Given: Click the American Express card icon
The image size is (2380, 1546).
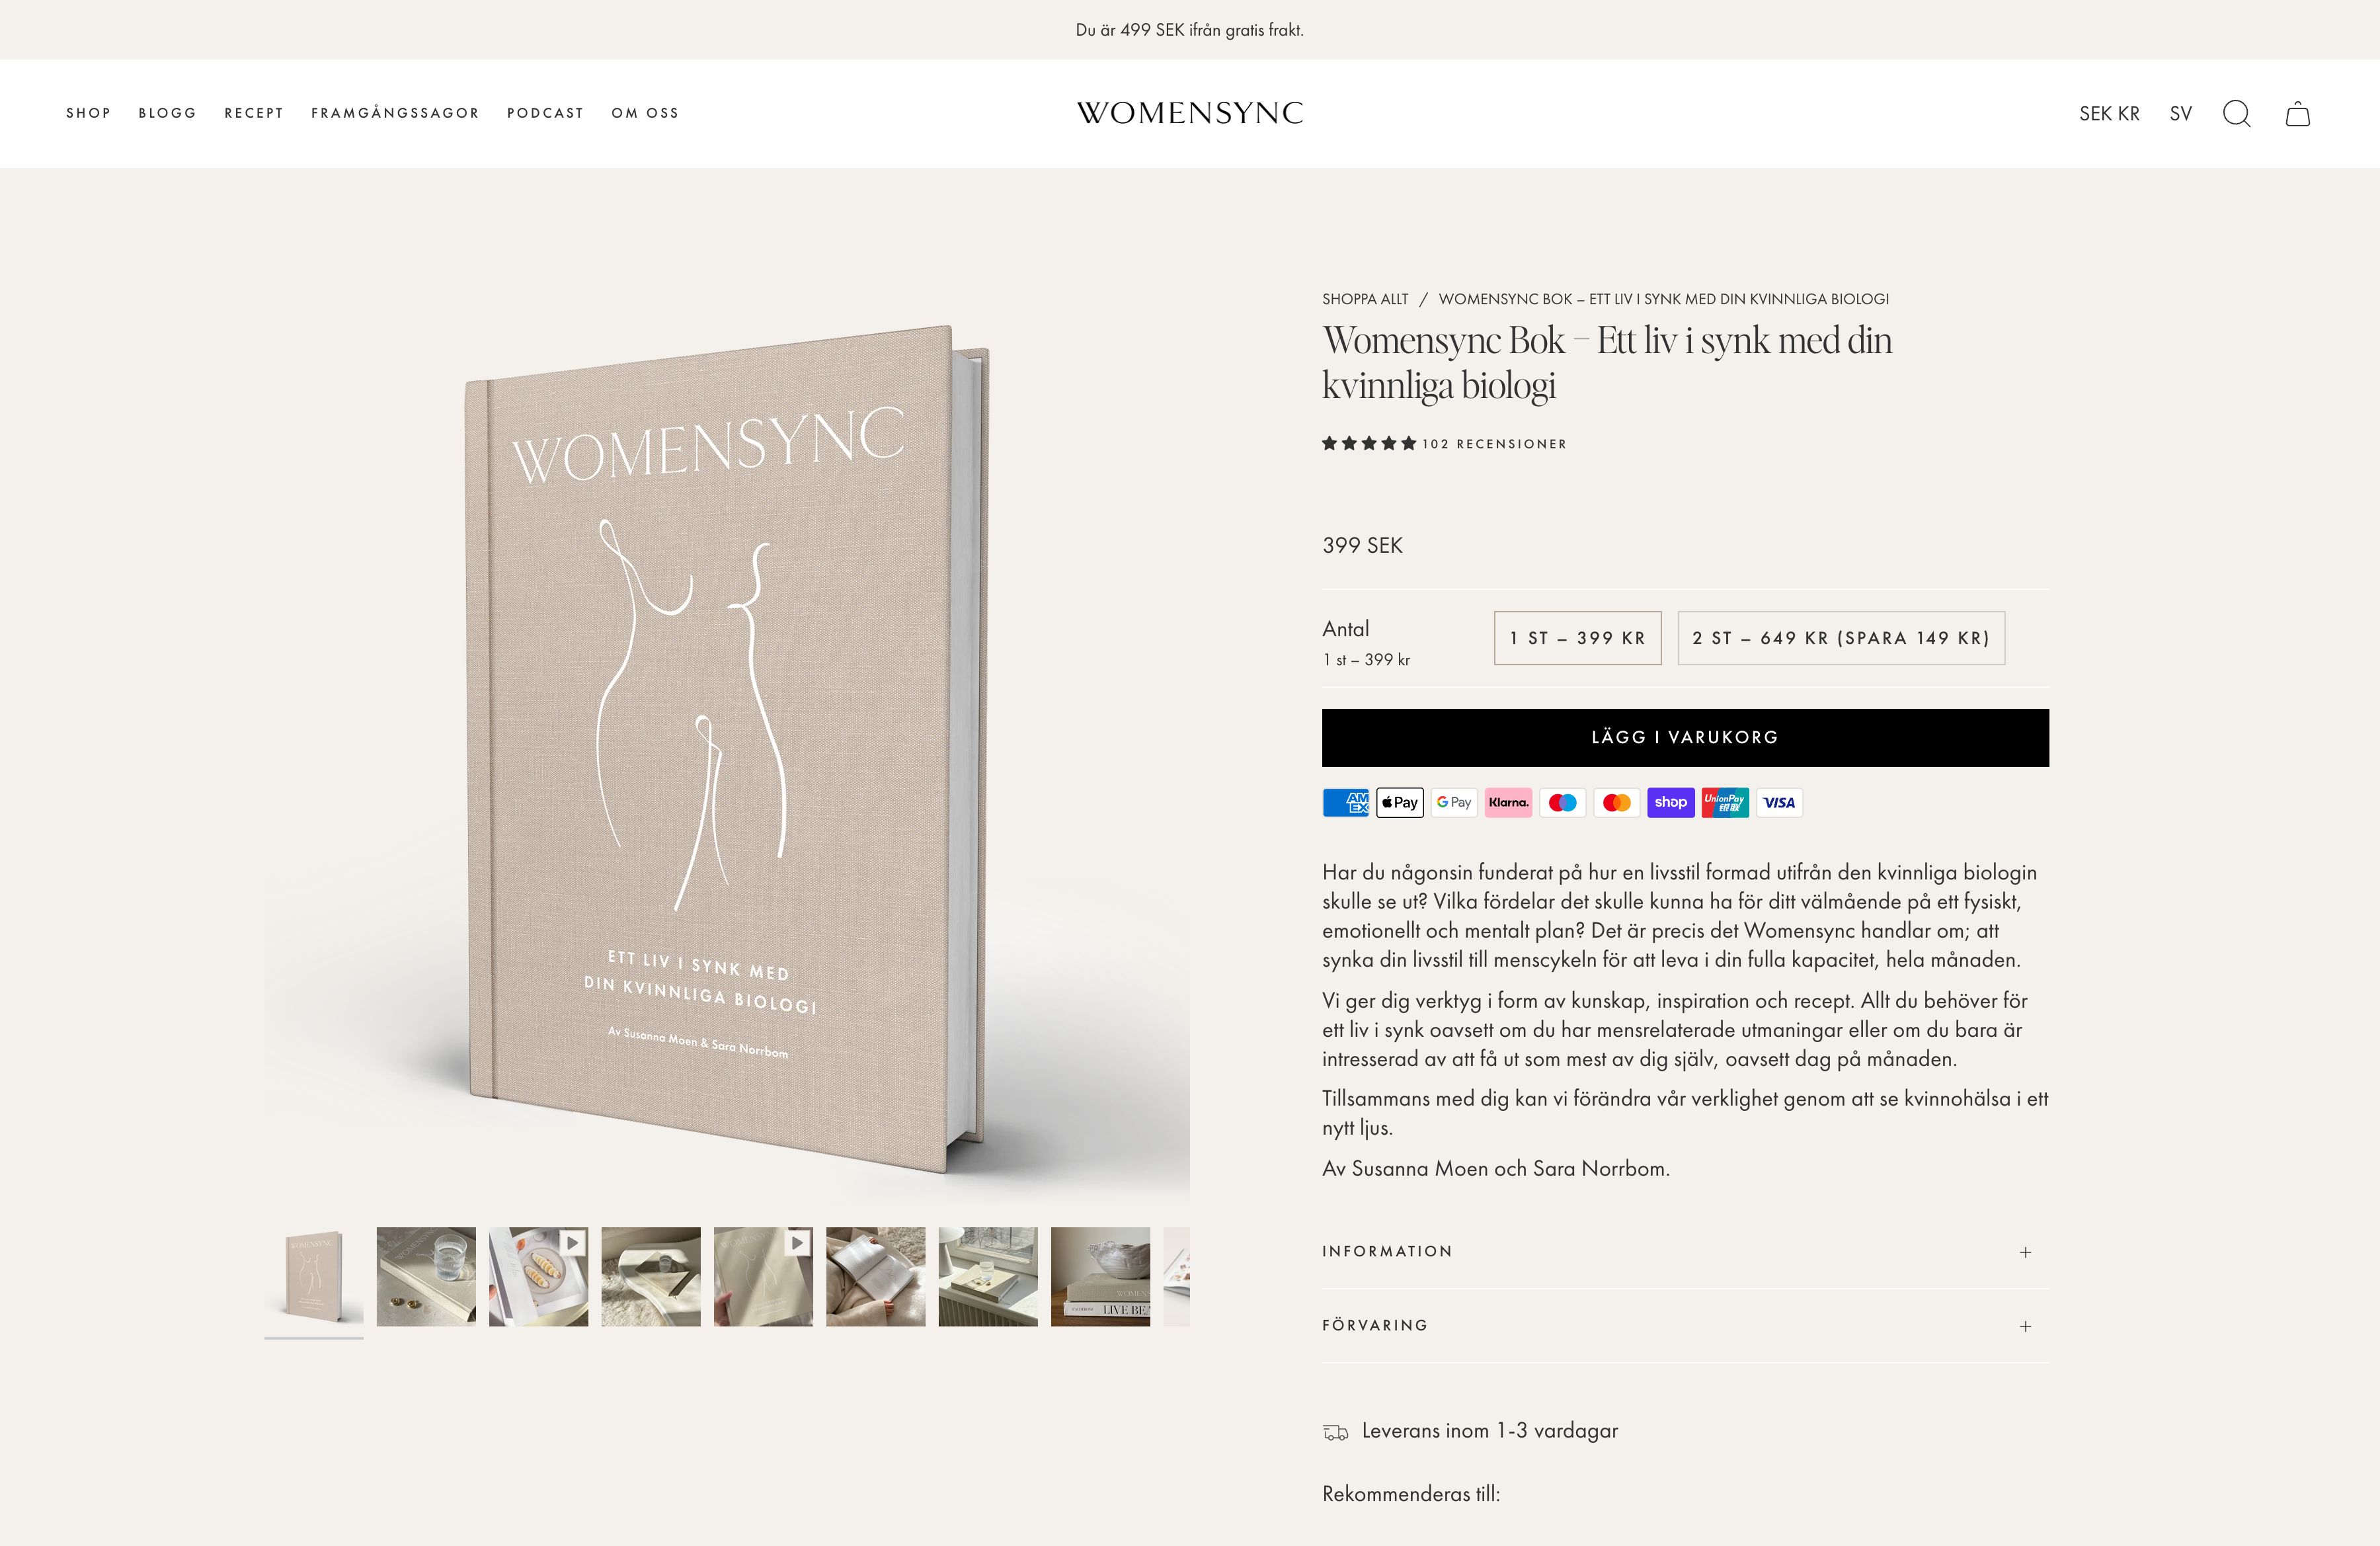Looking at the screenshot, I should (1346, 802).
